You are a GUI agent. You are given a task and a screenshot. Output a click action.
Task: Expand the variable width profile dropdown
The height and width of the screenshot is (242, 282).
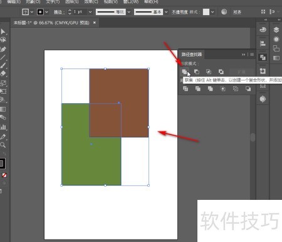pos(129,12)
